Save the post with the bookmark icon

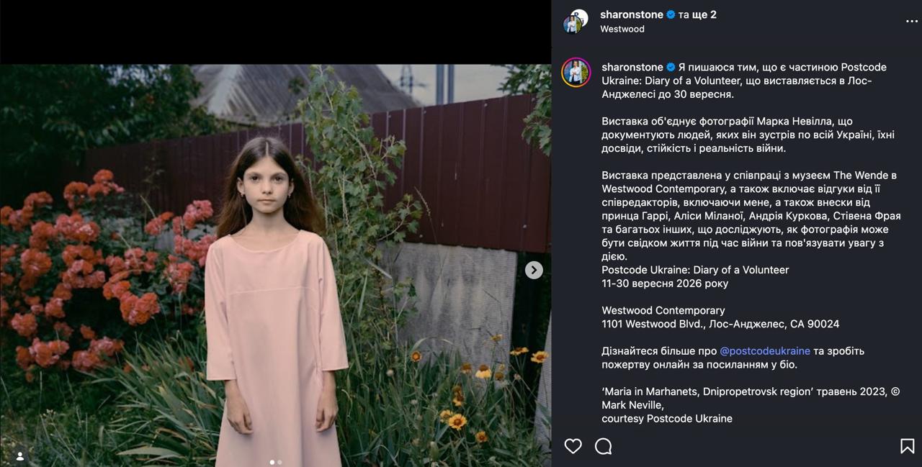[x=908, y=446]
